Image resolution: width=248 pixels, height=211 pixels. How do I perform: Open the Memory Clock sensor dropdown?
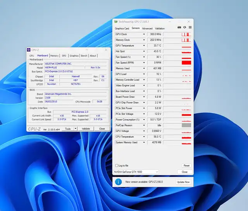[x=144, y=40]
